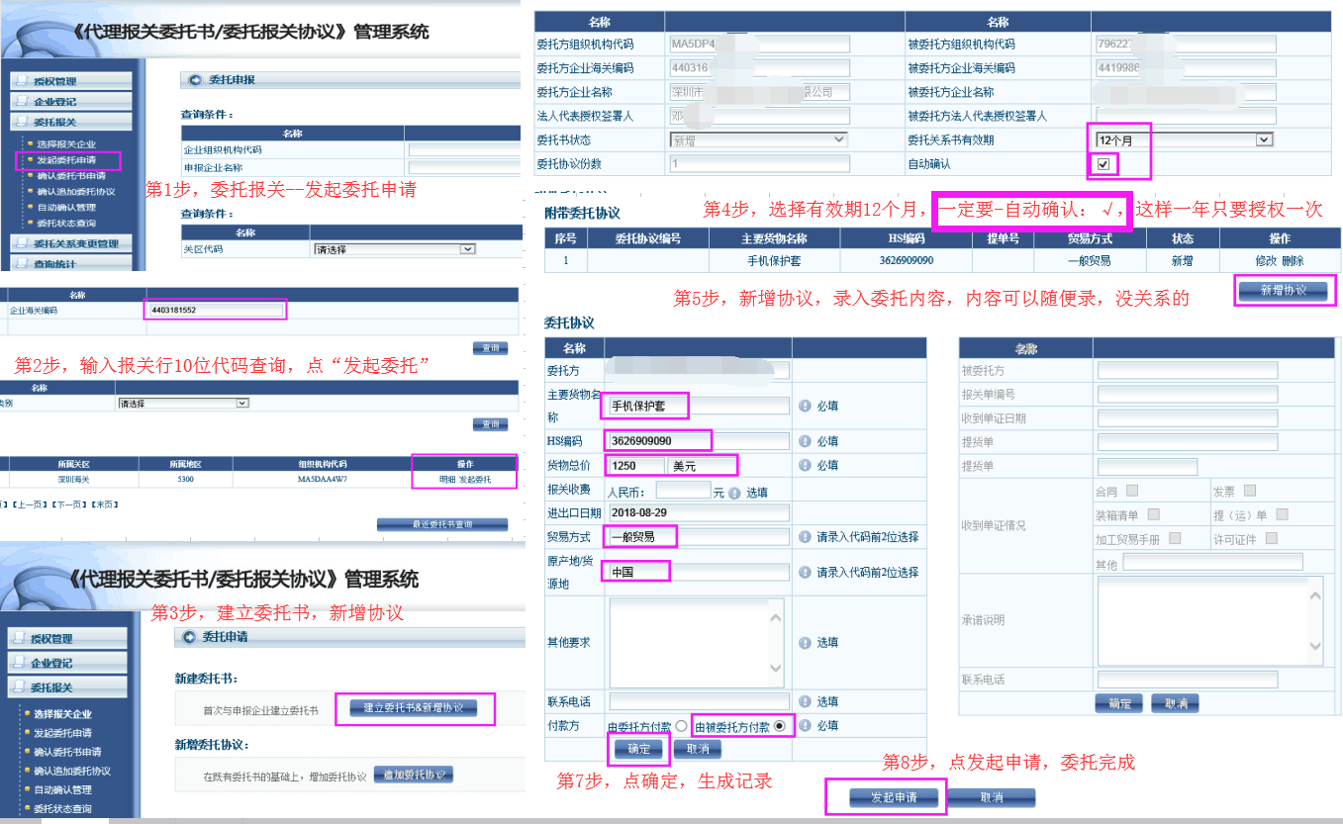Viewport: 1343px width, 824px height.
Task: Open 委托关系书有效期 12个月 dropdown
Action: click(x=1184, y=139)
